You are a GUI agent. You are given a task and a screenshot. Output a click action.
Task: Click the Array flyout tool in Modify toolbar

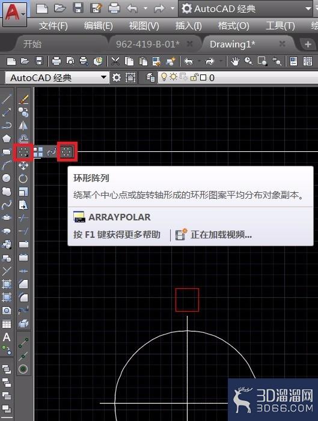[x=23, y=152]
